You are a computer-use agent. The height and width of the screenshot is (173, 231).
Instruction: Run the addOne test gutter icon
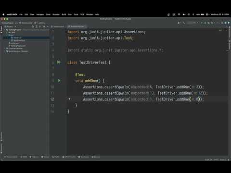click(x=59, y=81)
